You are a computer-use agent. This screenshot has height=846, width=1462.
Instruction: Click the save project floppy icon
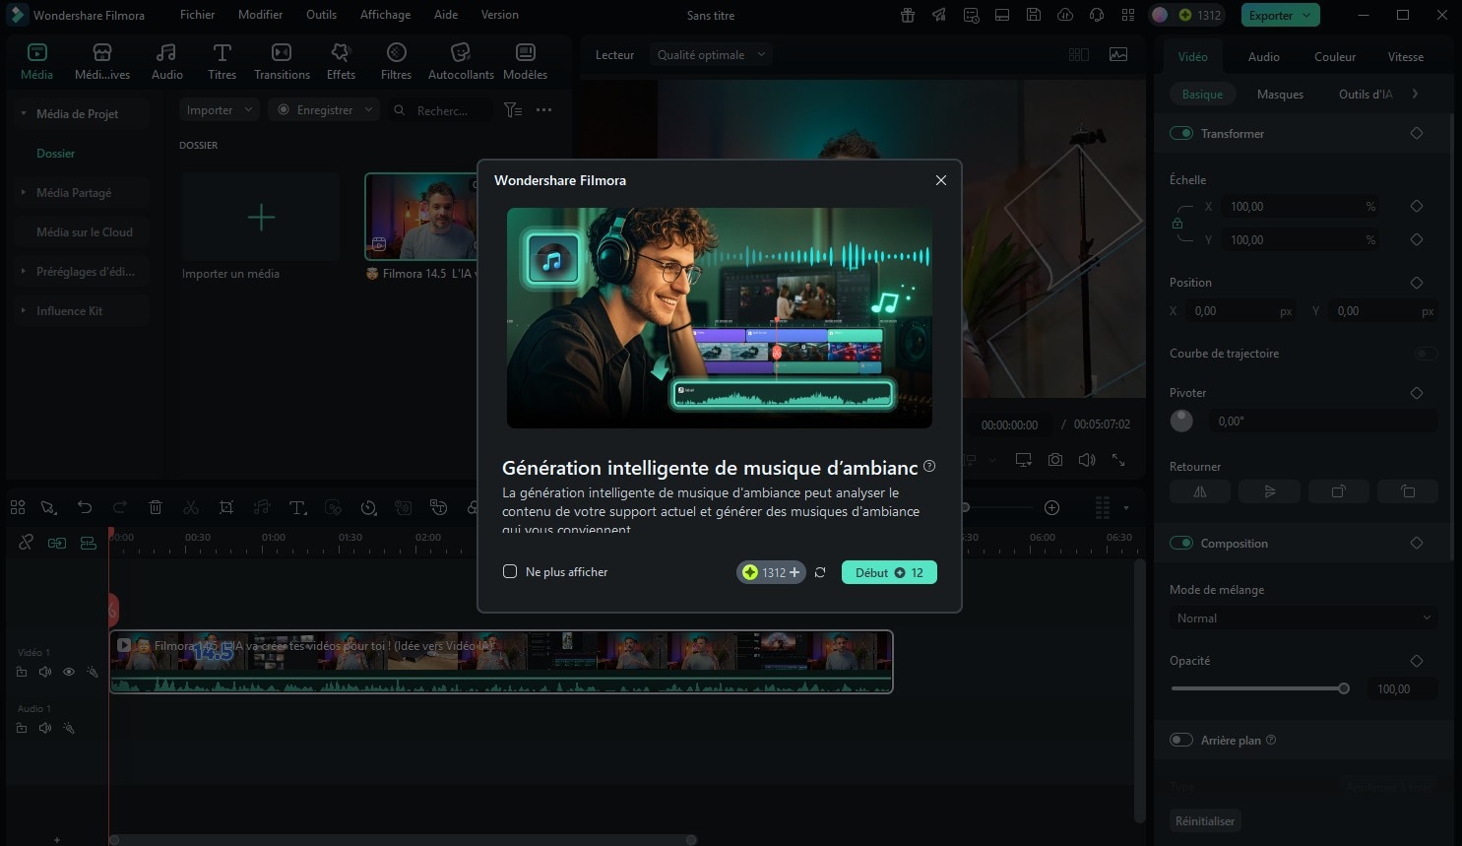[x=1034, y=15]
